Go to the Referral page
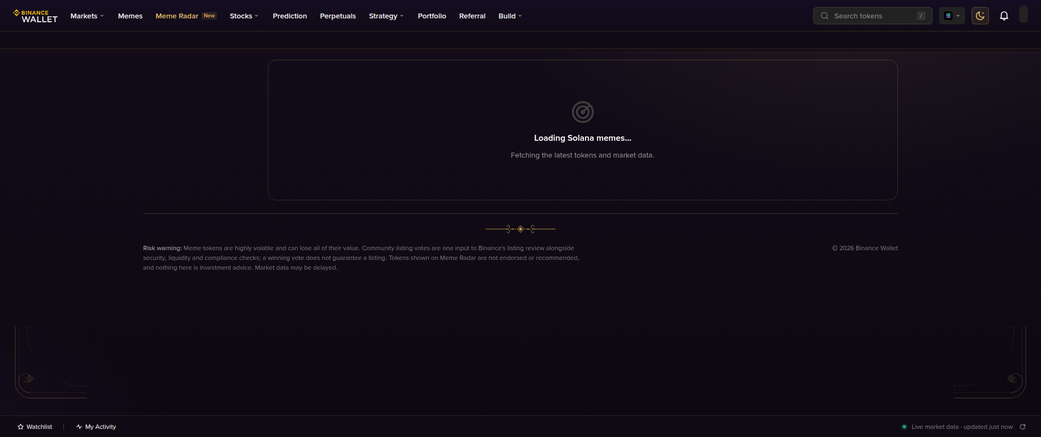 pyautogui.click(x=472, y=16)
